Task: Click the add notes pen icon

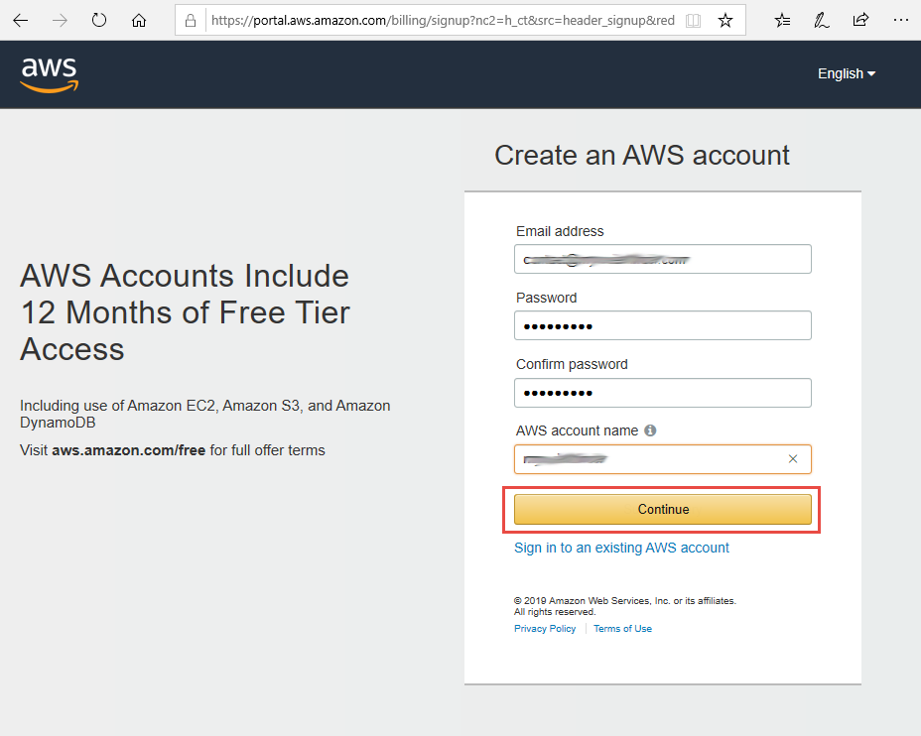Action: (821, 21)
